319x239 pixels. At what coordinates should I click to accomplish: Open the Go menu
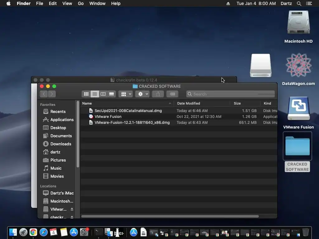pyautogui.click(x=81, y=3)
